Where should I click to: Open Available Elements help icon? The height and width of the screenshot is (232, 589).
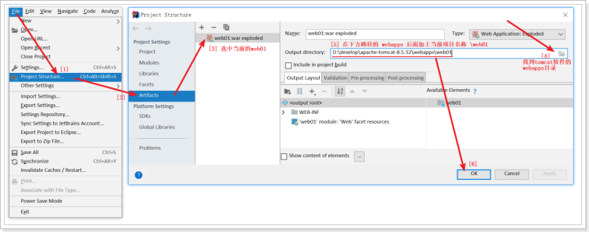pos(475,91)
